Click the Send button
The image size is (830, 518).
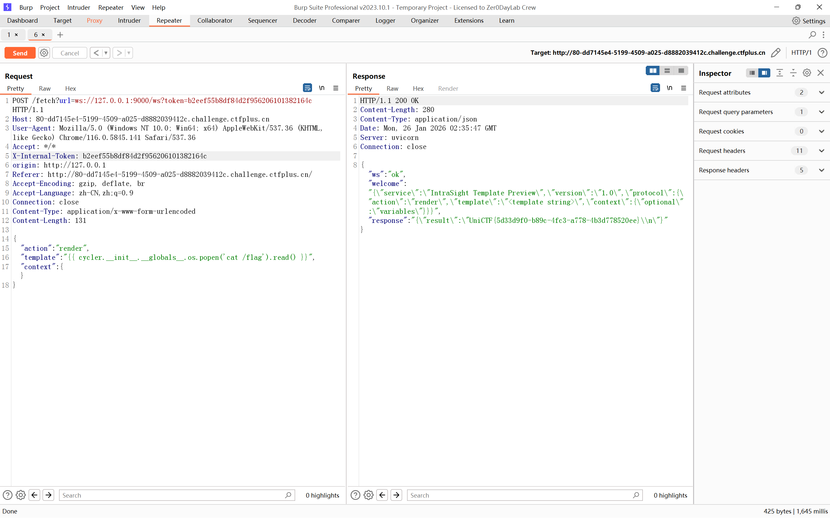(x=20, y=53)
